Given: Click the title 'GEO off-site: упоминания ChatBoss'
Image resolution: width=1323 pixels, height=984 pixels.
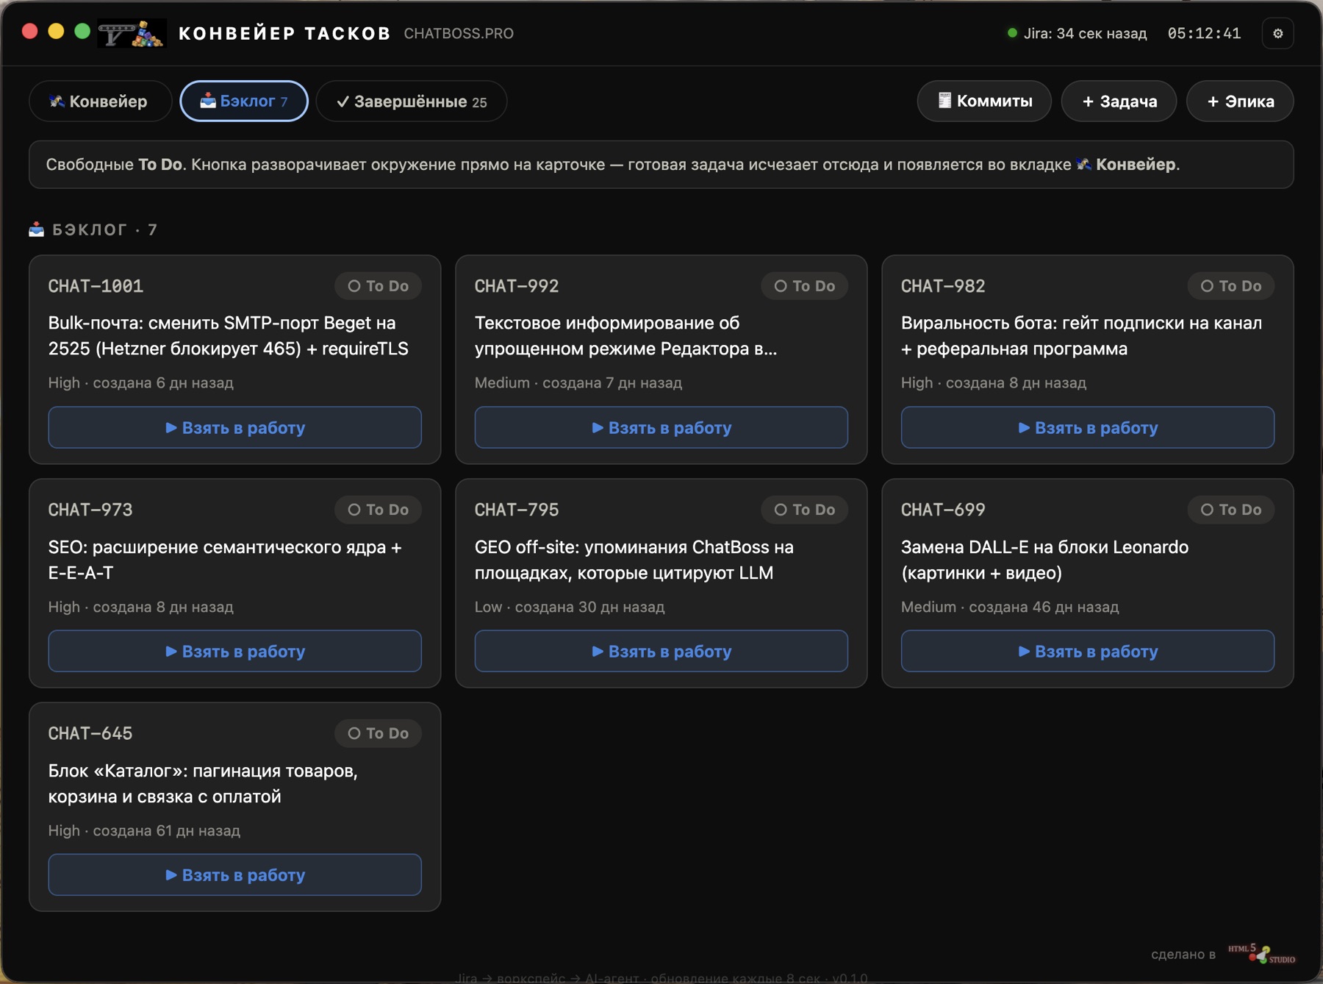Looking at the screenshot, I should (x=634, y=560).
